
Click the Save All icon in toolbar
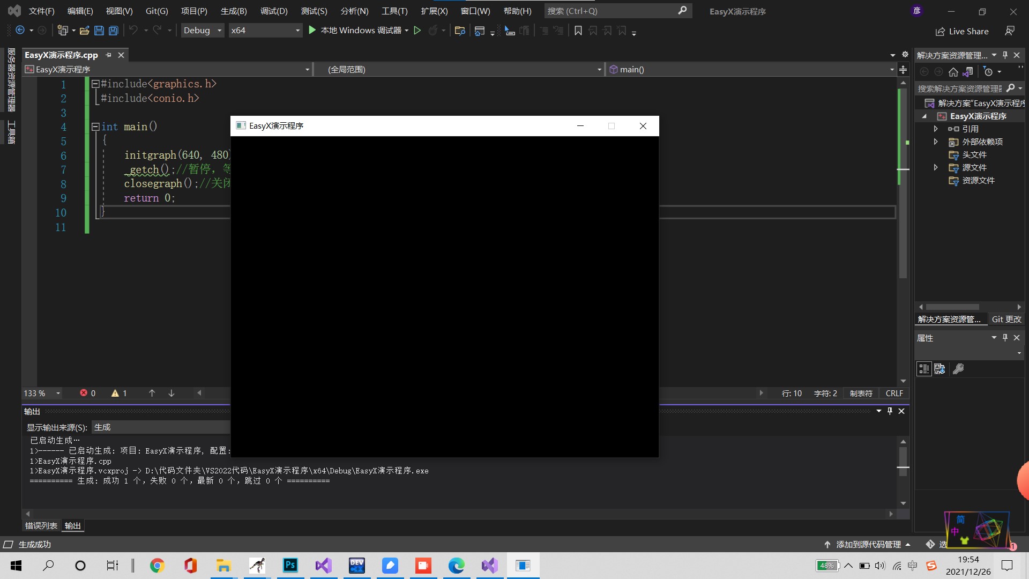113,30
